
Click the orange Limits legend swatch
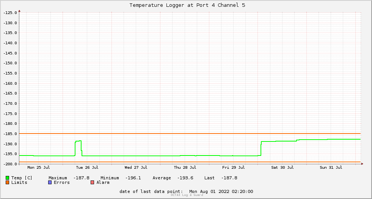point(7,182)
